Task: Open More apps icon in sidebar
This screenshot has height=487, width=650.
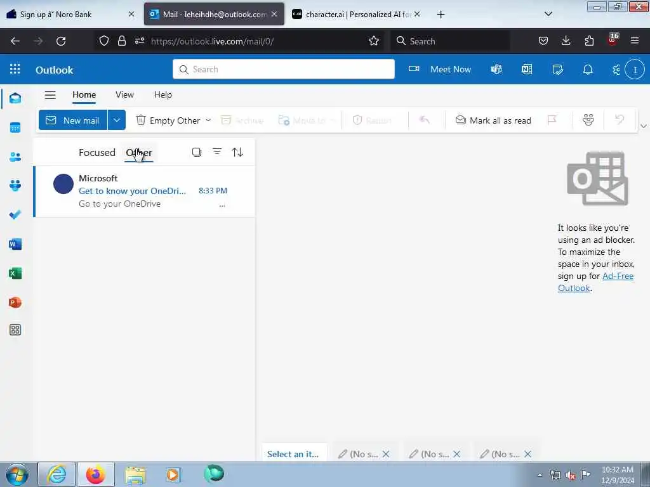Action: [15, 330]
